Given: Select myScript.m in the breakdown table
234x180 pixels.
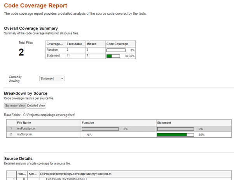Looking at the screenshot, I should click(24, 135).
